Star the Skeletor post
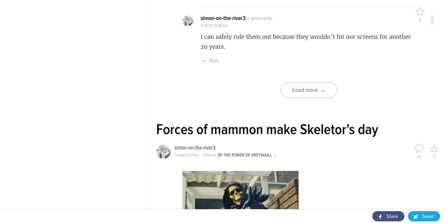The image size is (446, 223). 434,148
